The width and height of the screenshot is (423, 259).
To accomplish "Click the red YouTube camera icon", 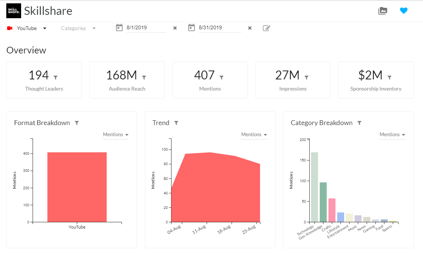I will pyautogui.click(x=10, y=28).
